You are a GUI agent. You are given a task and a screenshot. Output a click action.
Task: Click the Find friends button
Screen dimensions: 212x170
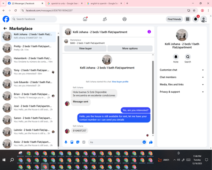(x=174, y=19)
